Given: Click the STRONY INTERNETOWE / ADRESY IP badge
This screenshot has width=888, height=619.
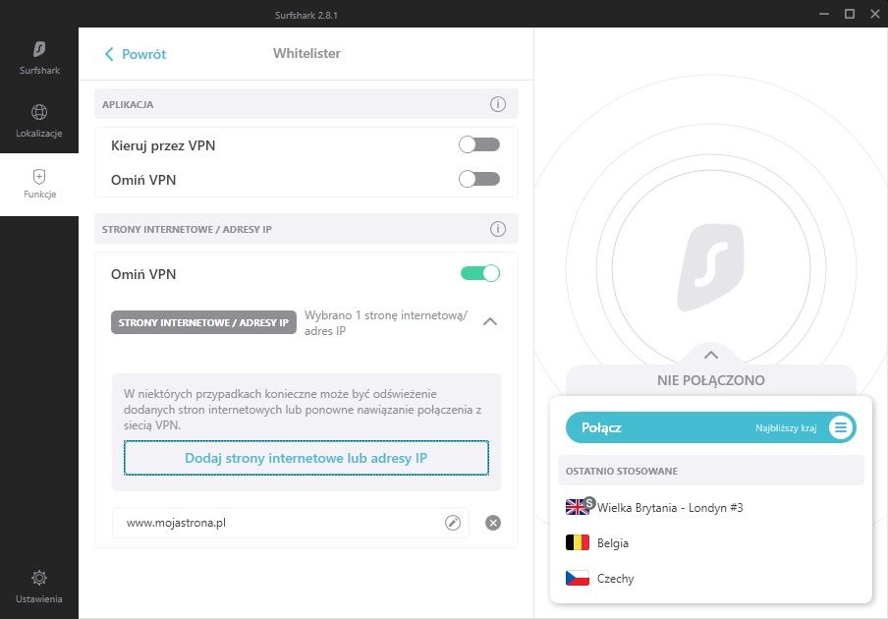Looking at the screenshot, I should (203, 322).
